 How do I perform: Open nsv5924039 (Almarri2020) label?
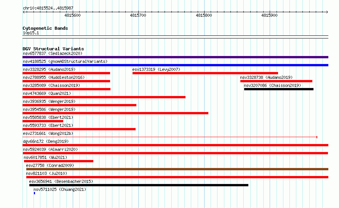tap(50, 149)
